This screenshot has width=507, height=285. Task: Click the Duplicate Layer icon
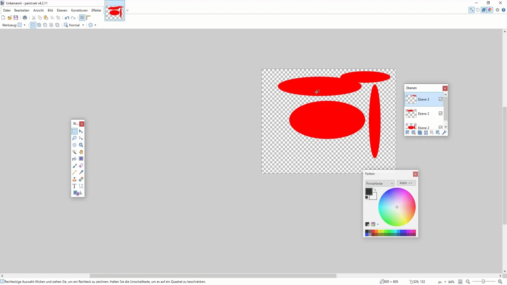coord(420,132)
